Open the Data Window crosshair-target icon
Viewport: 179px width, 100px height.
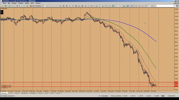17,6
